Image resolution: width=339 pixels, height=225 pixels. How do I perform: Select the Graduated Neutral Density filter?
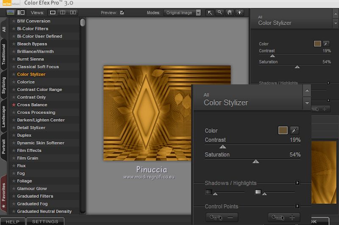44,211
